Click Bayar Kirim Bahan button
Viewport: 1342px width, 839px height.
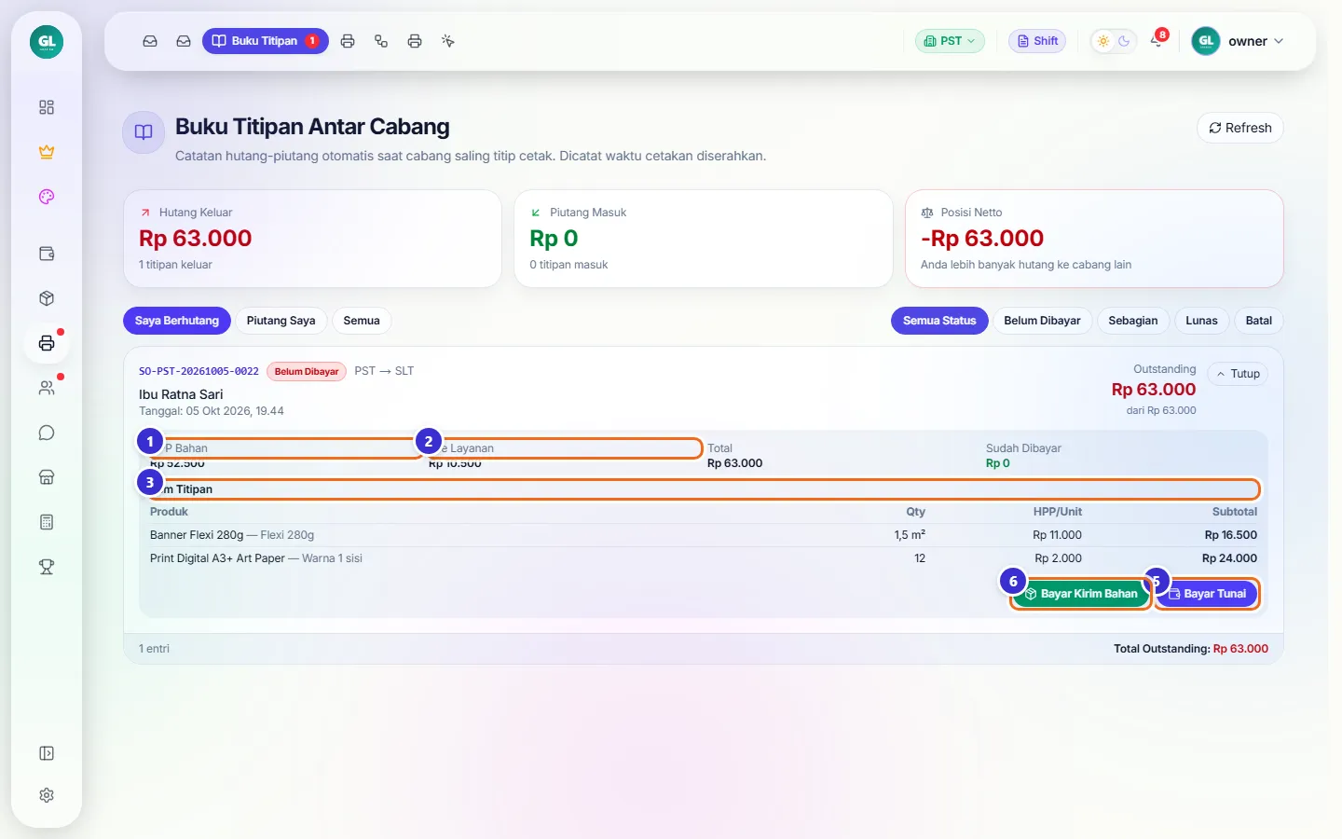coord(1081,594)
